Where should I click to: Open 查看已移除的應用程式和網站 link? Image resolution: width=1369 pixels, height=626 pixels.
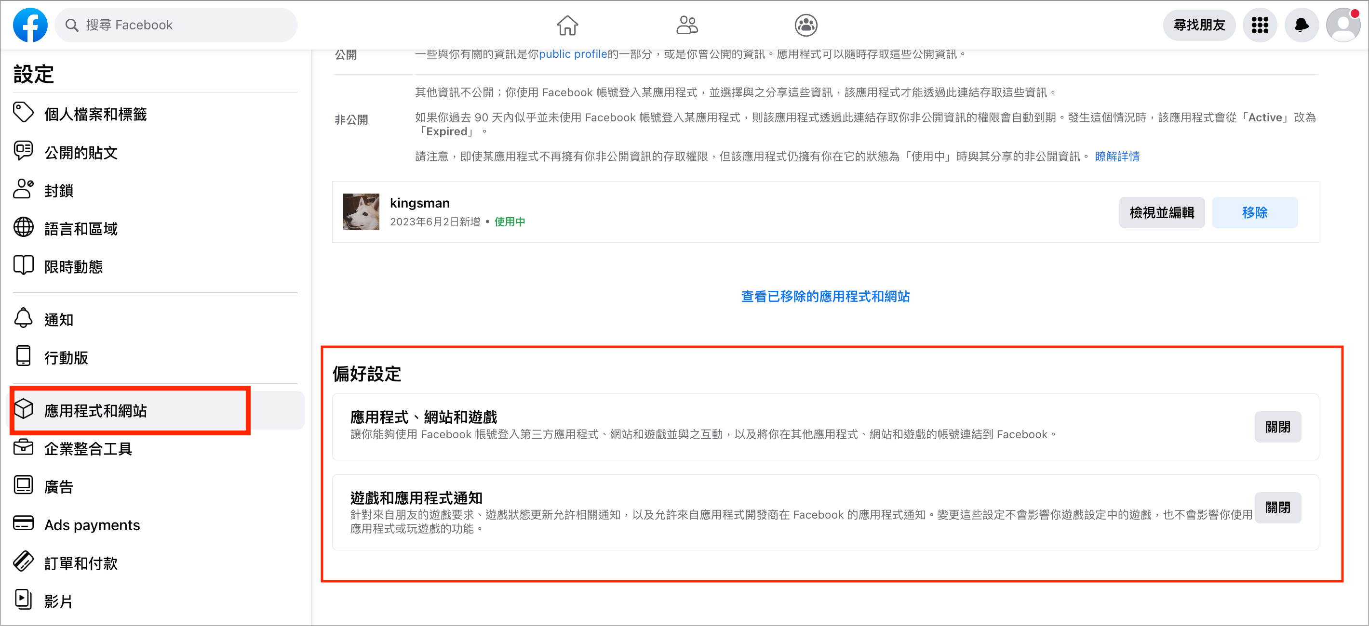pyautogui.click(x=825, y=296)
